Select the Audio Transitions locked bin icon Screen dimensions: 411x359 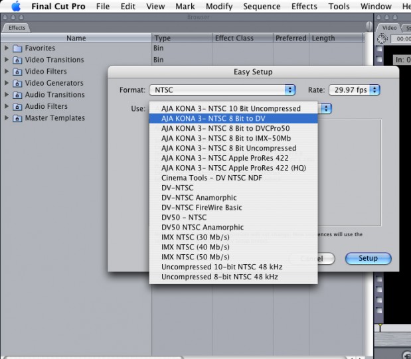[17, 95]
